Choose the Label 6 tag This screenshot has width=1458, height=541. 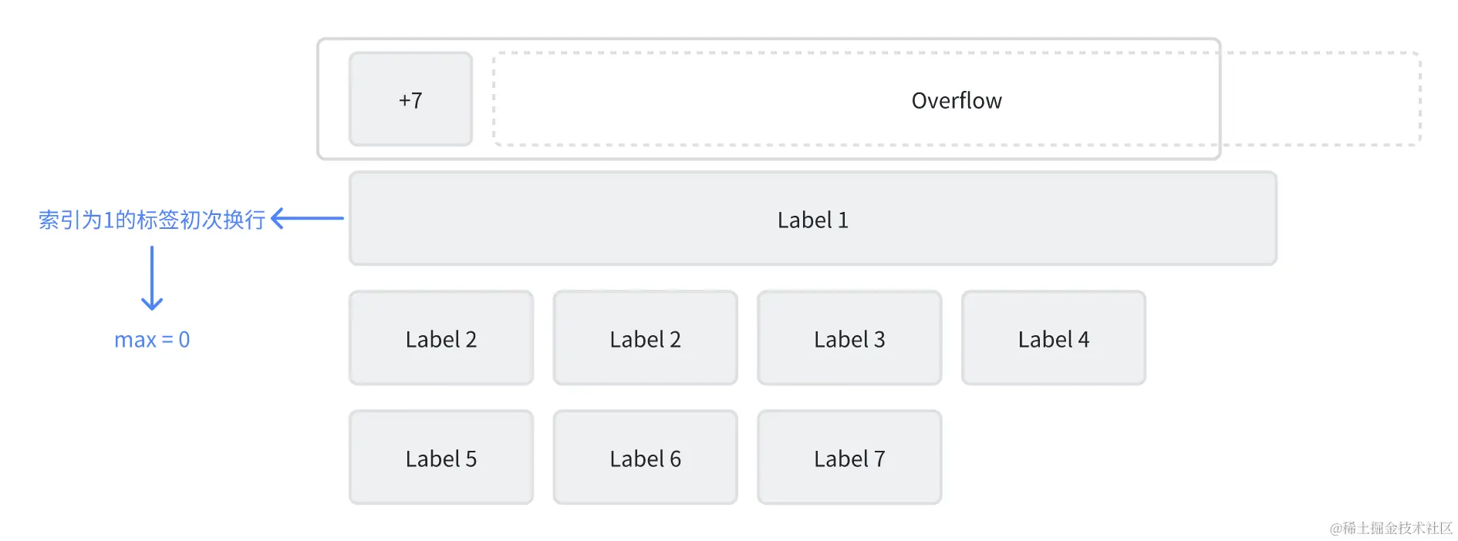(645, 459)
